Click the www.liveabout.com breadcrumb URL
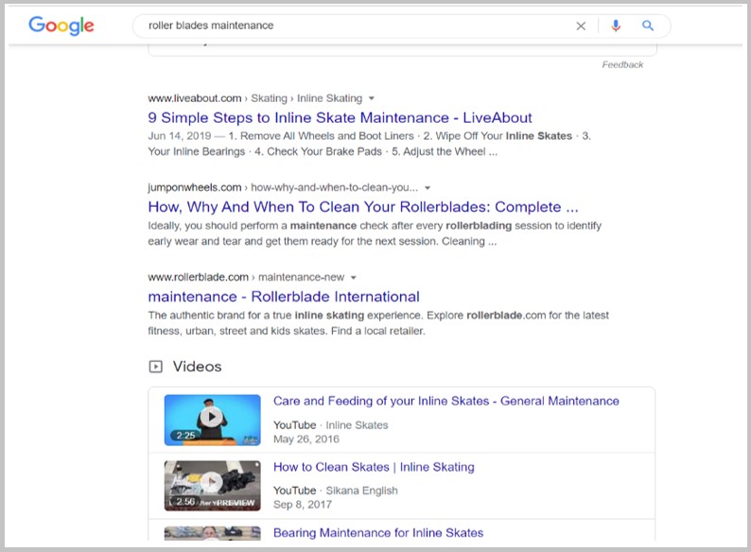The height and width of the screenshot is (552, 751). click(195, 98)
